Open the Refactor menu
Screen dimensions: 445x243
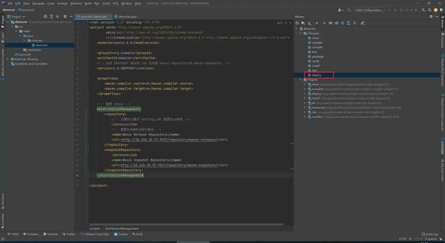(76, 3)
